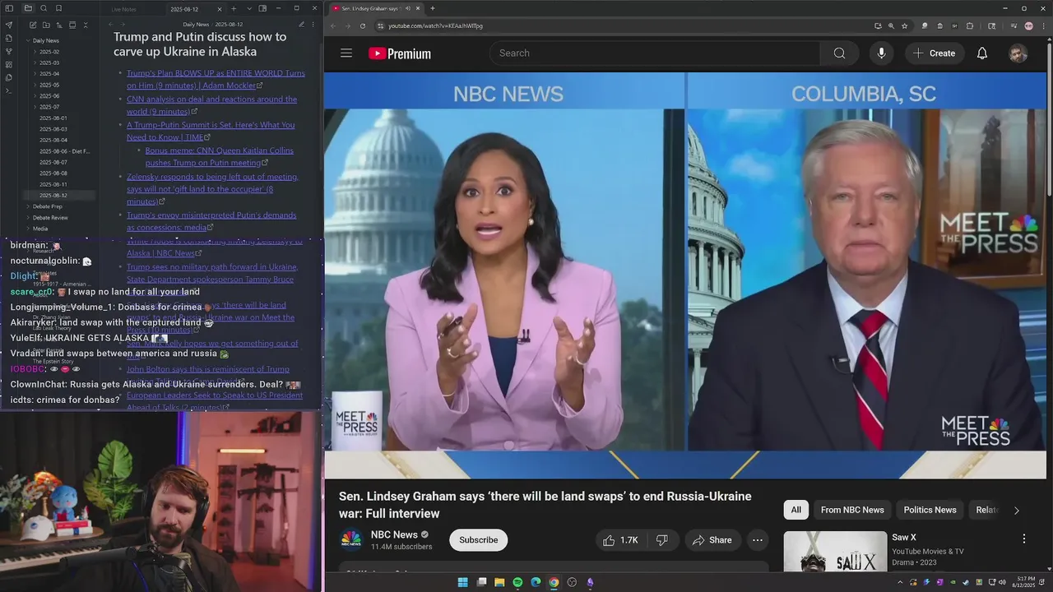The width and height of the screenshot is (1053, 592).
Task: Bookmark page with star icon
Action: point(905,25)
